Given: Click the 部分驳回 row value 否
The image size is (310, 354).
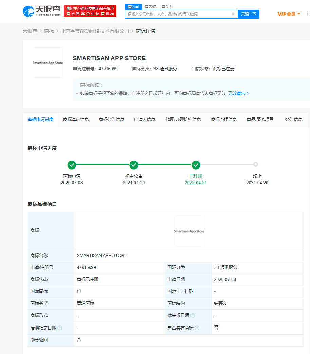Looking at the screenshot, I should (79, 339).
